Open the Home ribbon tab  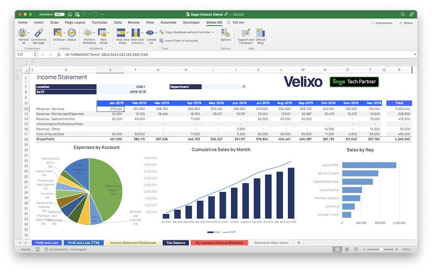pos(23,23)
